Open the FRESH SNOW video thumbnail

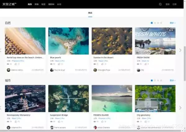click(155, 41)
